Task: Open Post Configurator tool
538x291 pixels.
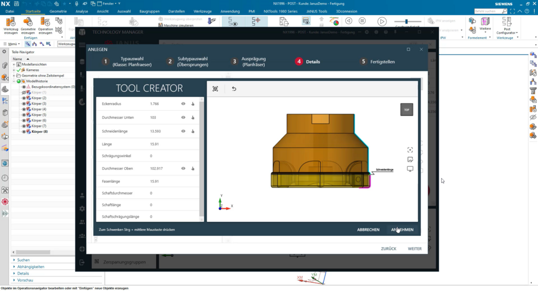Action: 507,25
